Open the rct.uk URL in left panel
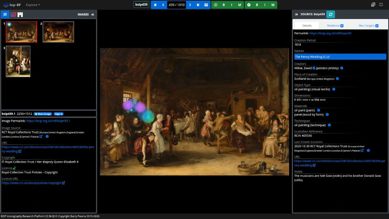The height and width of the screenshot is (219, 389). [x=48, y=149]
